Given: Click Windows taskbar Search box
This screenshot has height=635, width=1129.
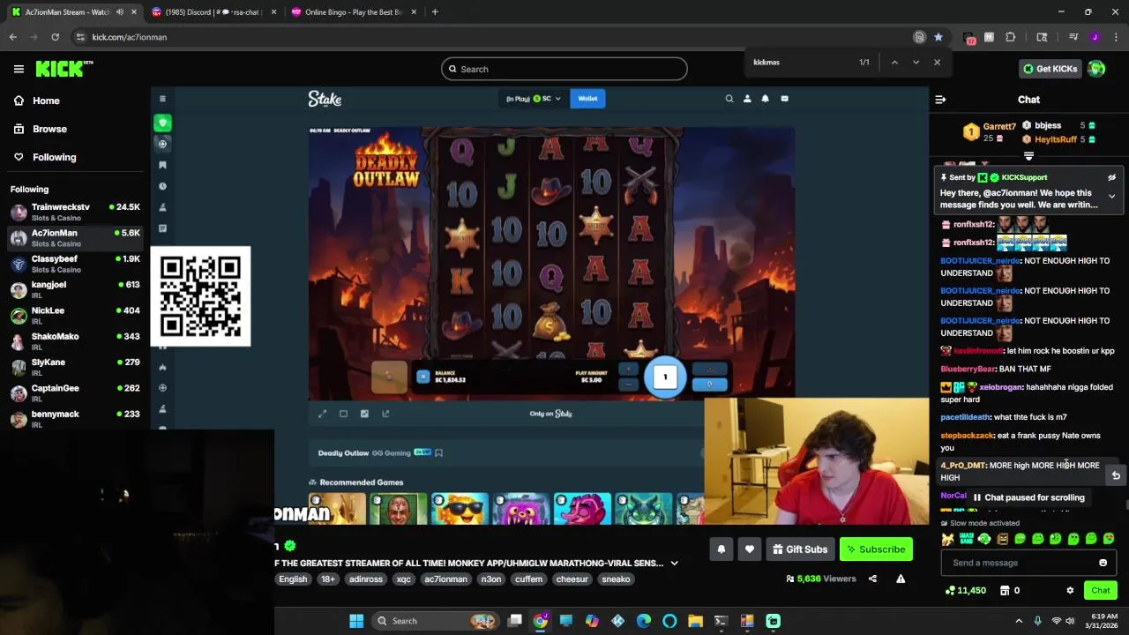Looking at the screenshot, I should point(437,621).
